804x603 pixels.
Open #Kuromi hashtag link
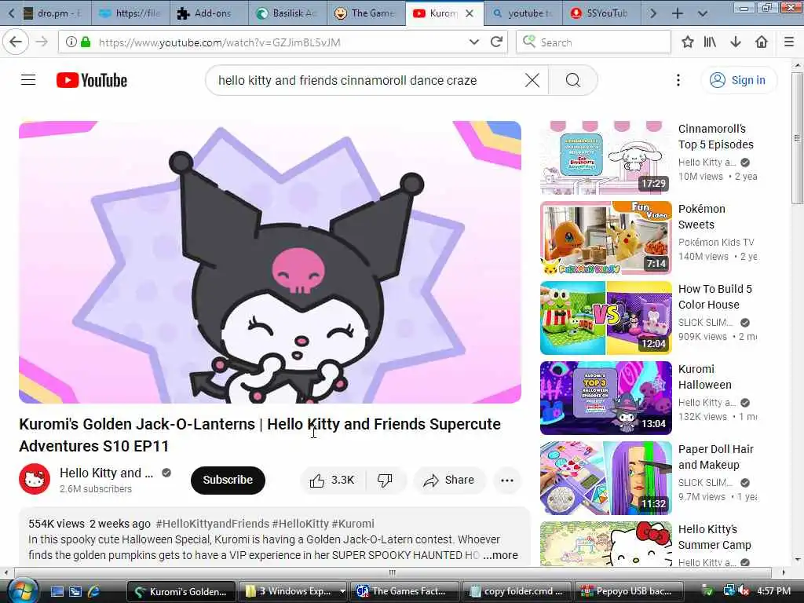[353, 524]
